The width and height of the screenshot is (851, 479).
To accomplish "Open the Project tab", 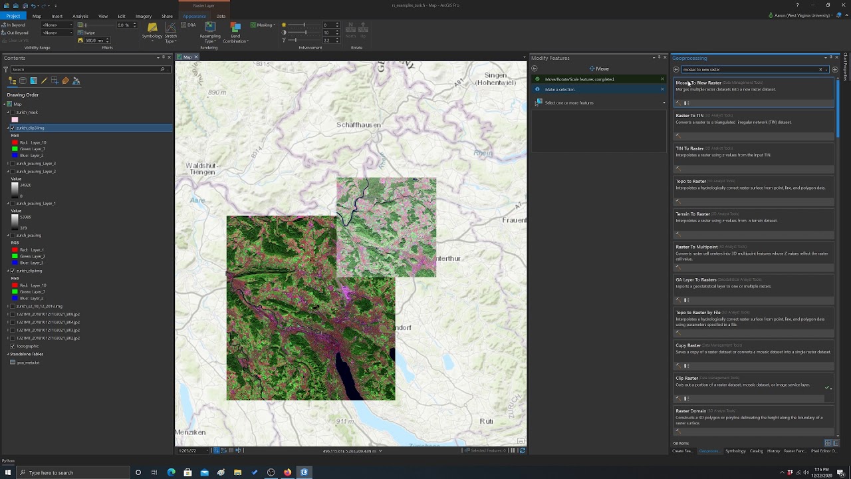I will pos(13,16).
